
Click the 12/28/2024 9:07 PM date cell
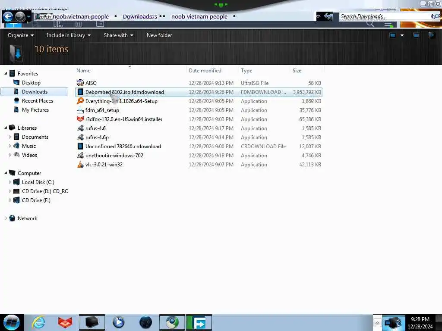(211, 164)
